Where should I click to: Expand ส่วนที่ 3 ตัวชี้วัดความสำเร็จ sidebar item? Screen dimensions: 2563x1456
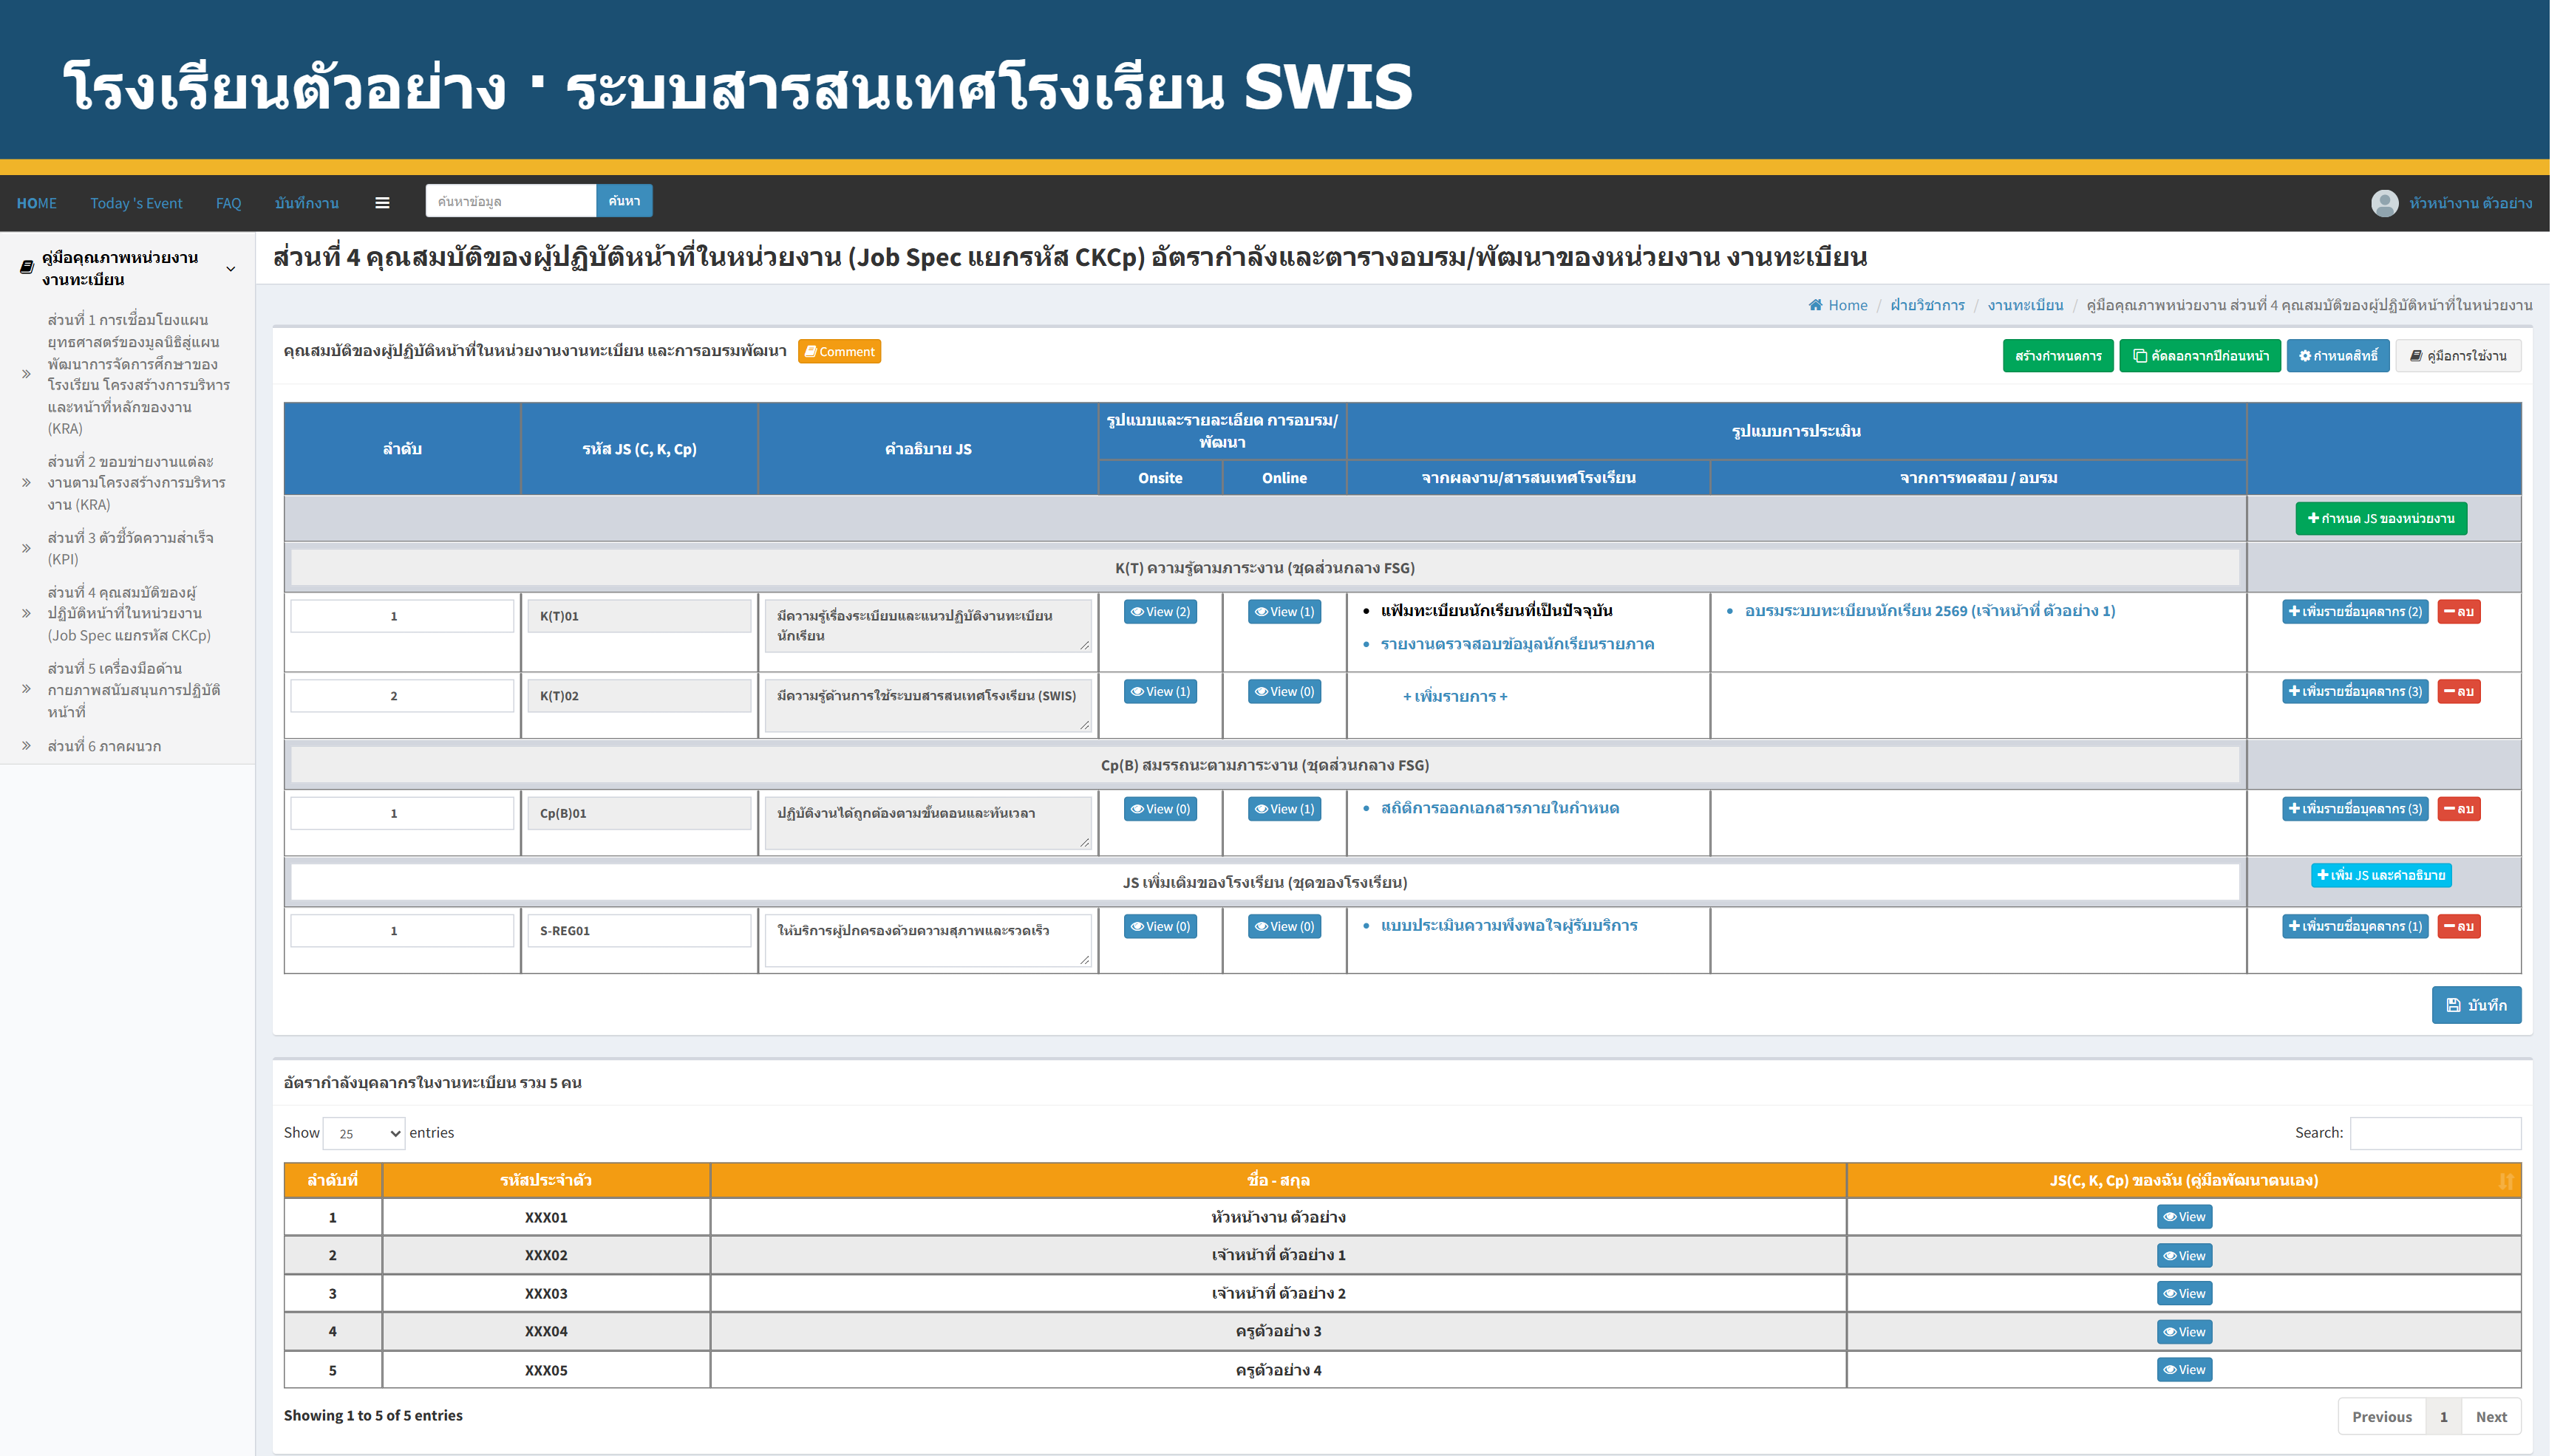(x=127, y=548)
